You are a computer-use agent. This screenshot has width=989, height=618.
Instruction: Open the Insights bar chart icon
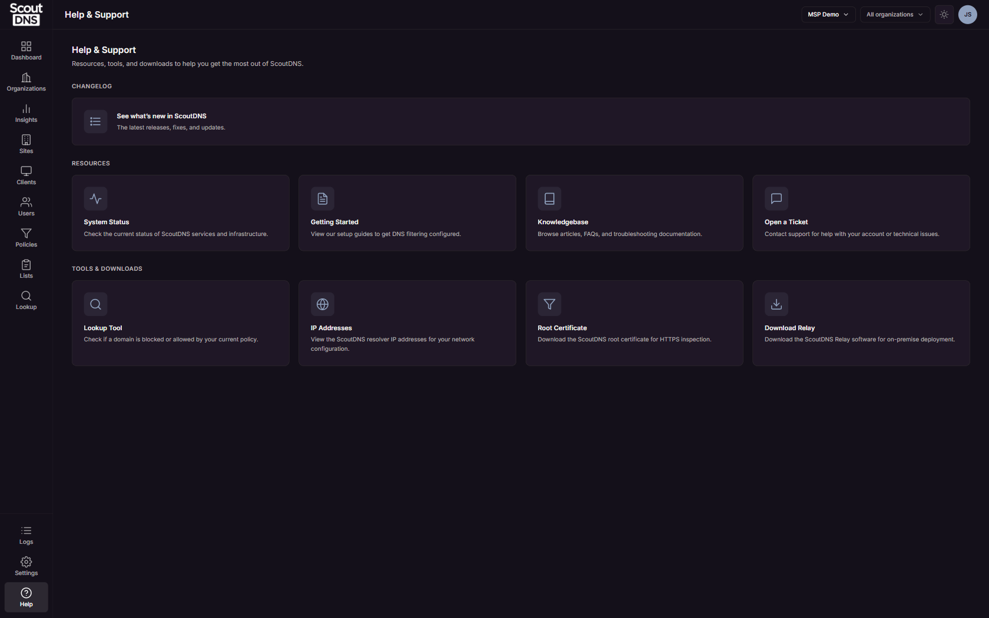(x=26, y=108)
